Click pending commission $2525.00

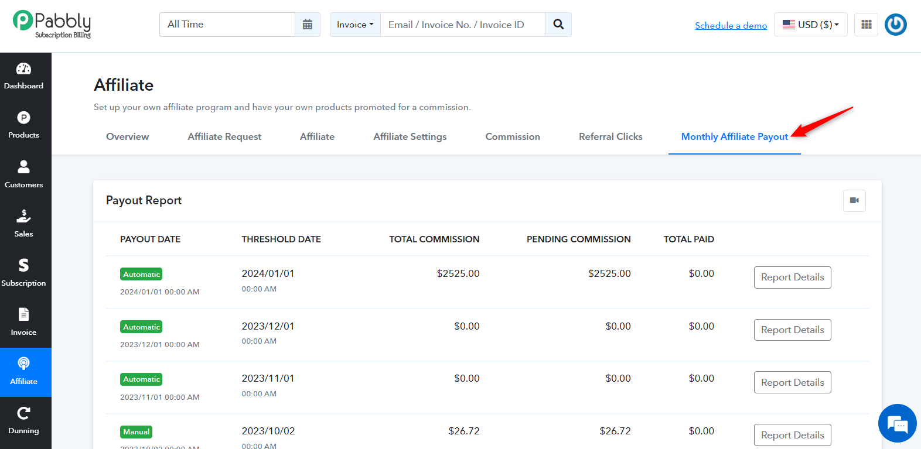(x=609, y=273)
